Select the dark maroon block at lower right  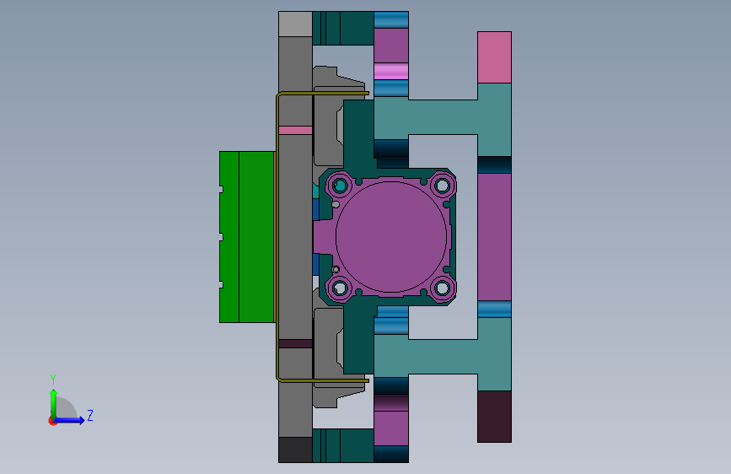click(x=494, y=417)
